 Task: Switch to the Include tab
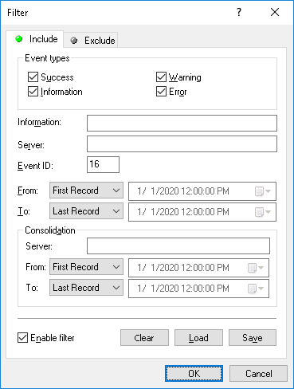(35, 39)
